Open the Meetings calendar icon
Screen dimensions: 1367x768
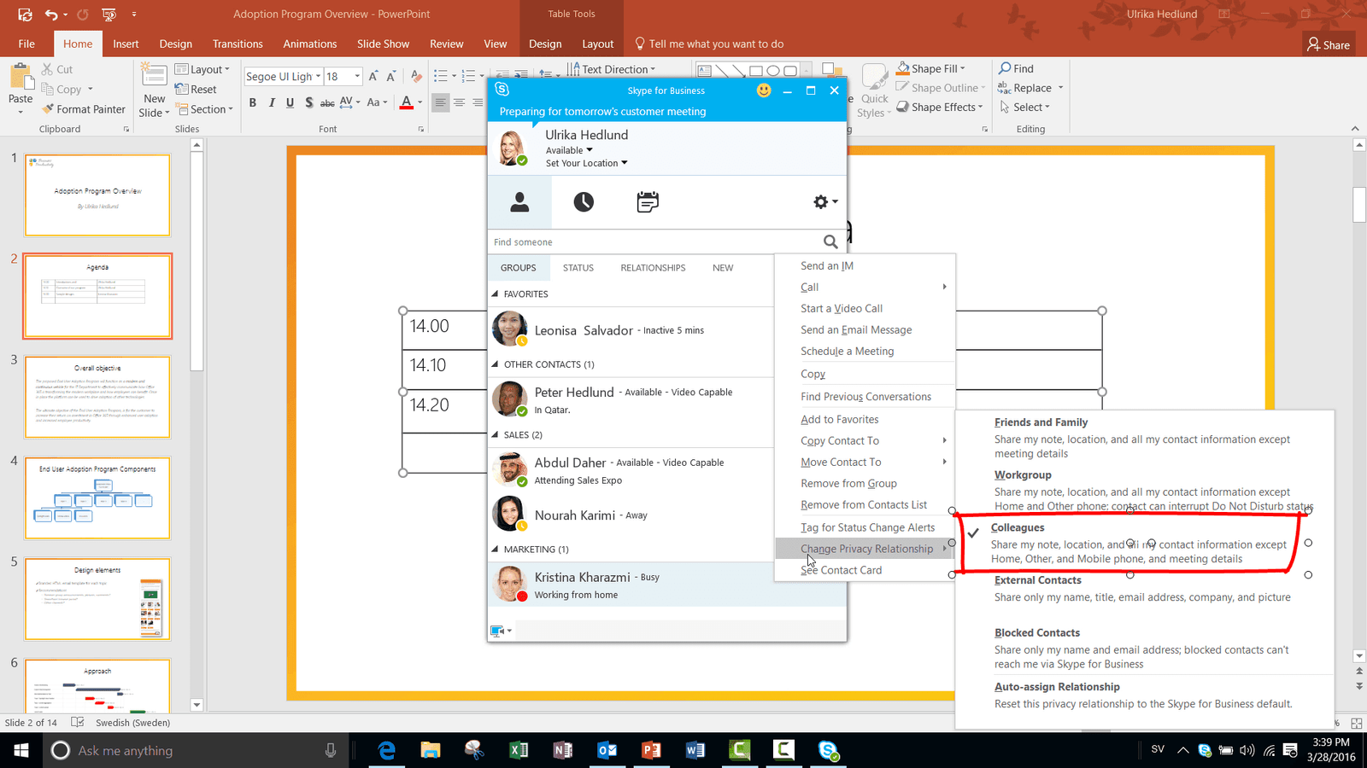click(x=648, y=202)
